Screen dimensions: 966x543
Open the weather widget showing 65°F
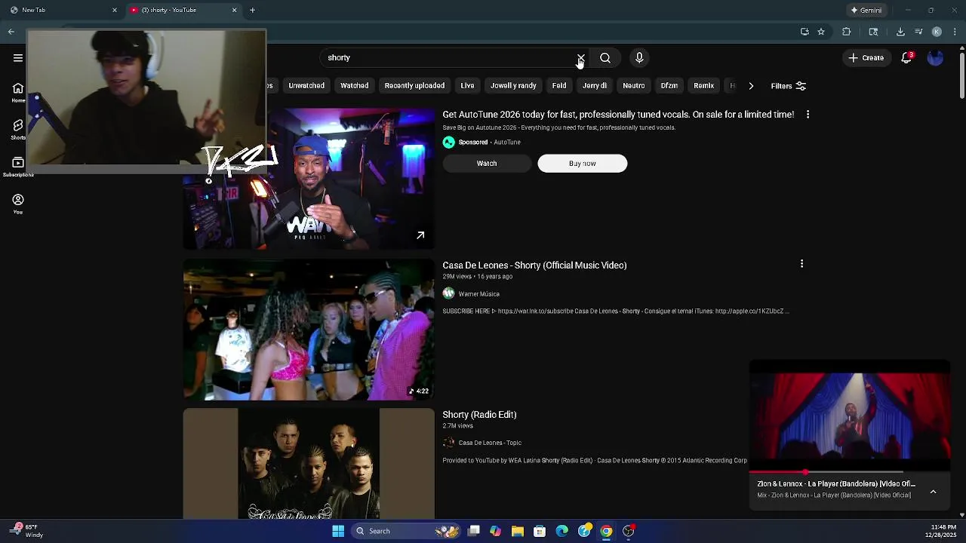27,531
